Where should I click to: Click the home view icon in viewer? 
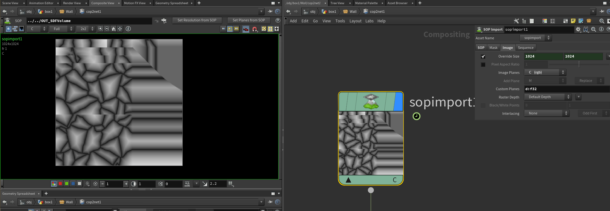[x=113, y=29]
